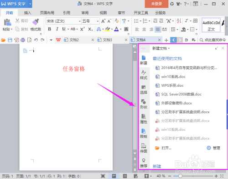This screenshot has width=228, height=179.
Task: Click the Print Preview icon
Action: tap(29, 40)
